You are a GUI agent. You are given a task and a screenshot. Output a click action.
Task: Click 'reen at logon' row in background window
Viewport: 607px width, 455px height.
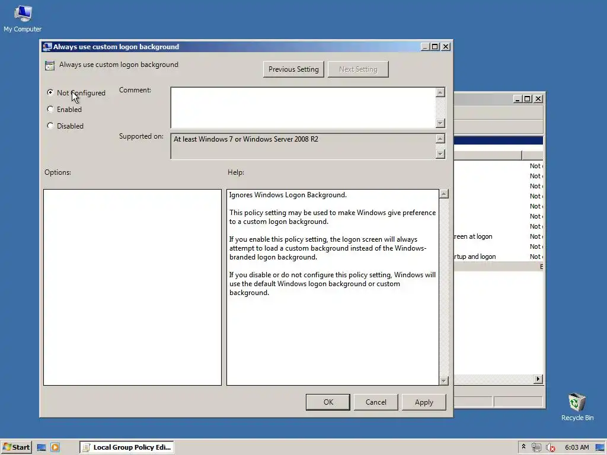pyautogui.click(x=499, y=236)
